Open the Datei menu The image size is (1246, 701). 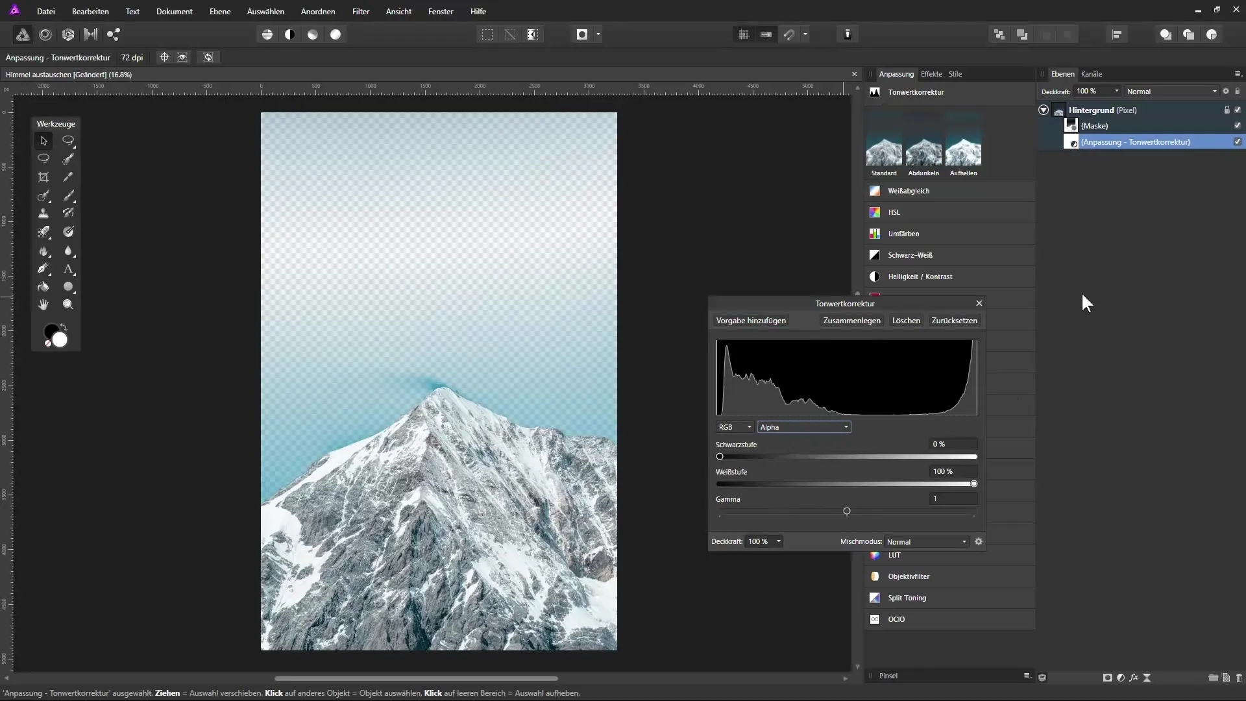pos(46,12)
